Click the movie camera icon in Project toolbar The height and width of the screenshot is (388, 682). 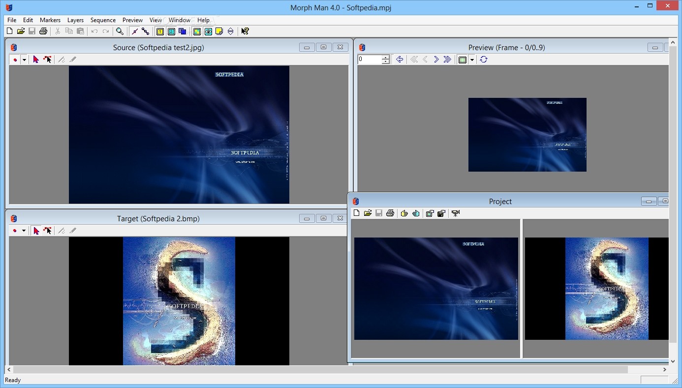[x=456, y=213]
